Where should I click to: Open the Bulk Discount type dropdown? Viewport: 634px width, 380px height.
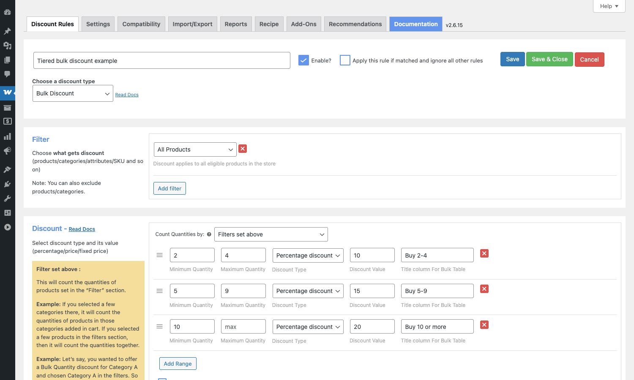pos(73,93)
